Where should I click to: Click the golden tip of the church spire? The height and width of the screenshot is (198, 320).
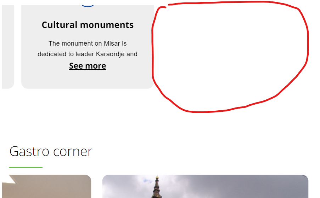(157, 177)
